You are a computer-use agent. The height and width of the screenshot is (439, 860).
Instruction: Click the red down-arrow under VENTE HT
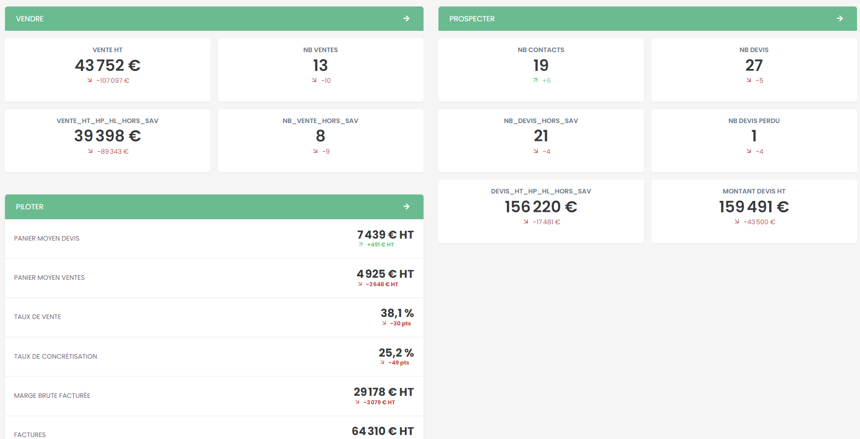[x=90, y=80]
